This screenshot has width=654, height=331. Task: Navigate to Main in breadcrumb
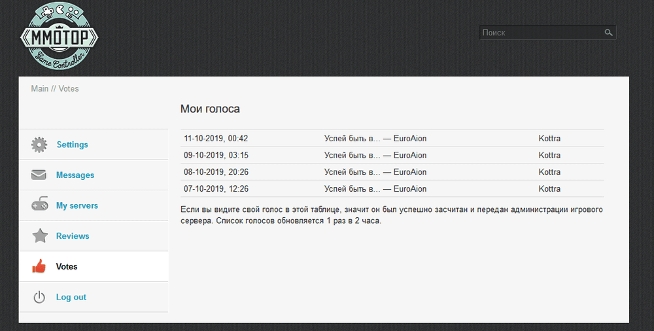[x=39, y=88]
